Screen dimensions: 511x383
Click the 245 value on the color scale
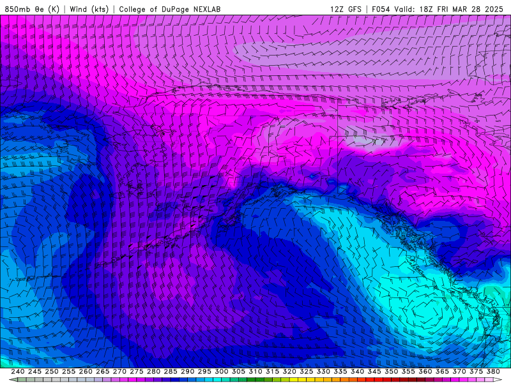[34, 372]
